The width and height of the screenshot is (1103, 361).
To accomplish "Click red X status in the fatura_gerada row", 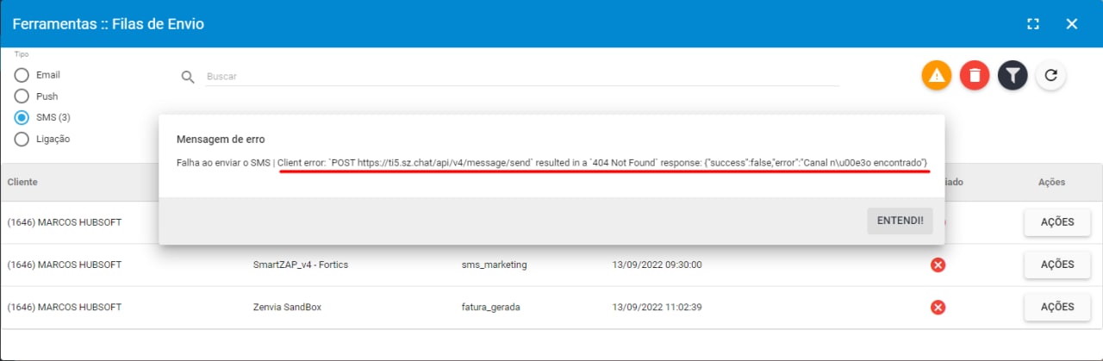I will pyautogui.click(x=938, y=307).
